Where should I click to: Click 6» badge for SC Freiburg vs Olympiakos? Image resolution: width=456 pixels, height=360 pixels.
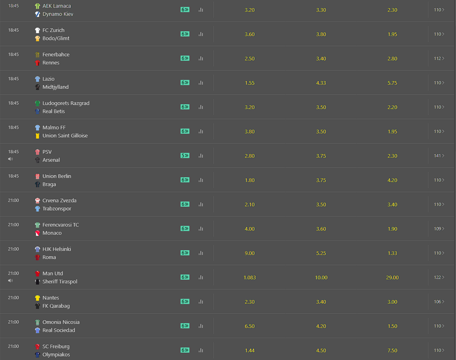click(185, 350)
